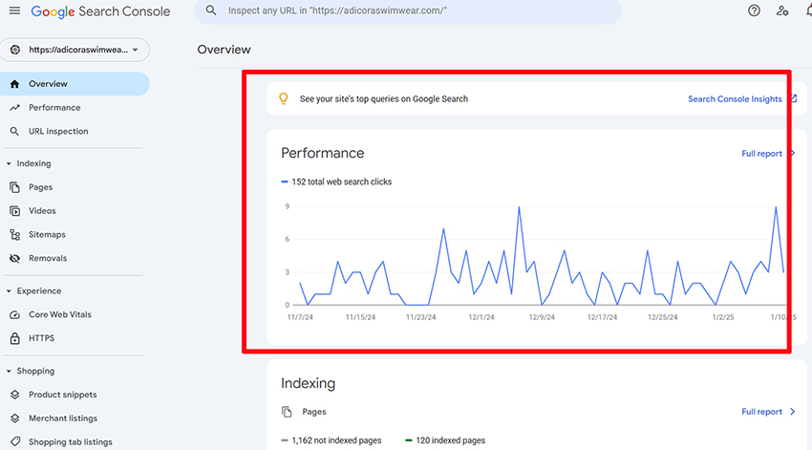812x450 pixels.
Task: Click the HTTPS padlock icon
Action: [14, 338]
